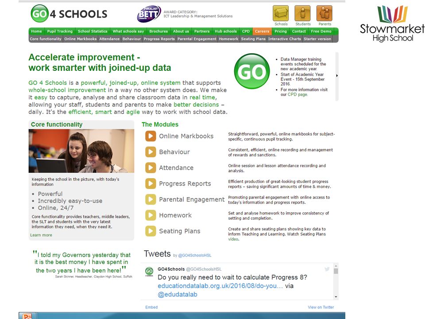Open the About us menu item
The width and height of the screenshot is (425, 319).
pyautogui.click(x=181, y=31)
